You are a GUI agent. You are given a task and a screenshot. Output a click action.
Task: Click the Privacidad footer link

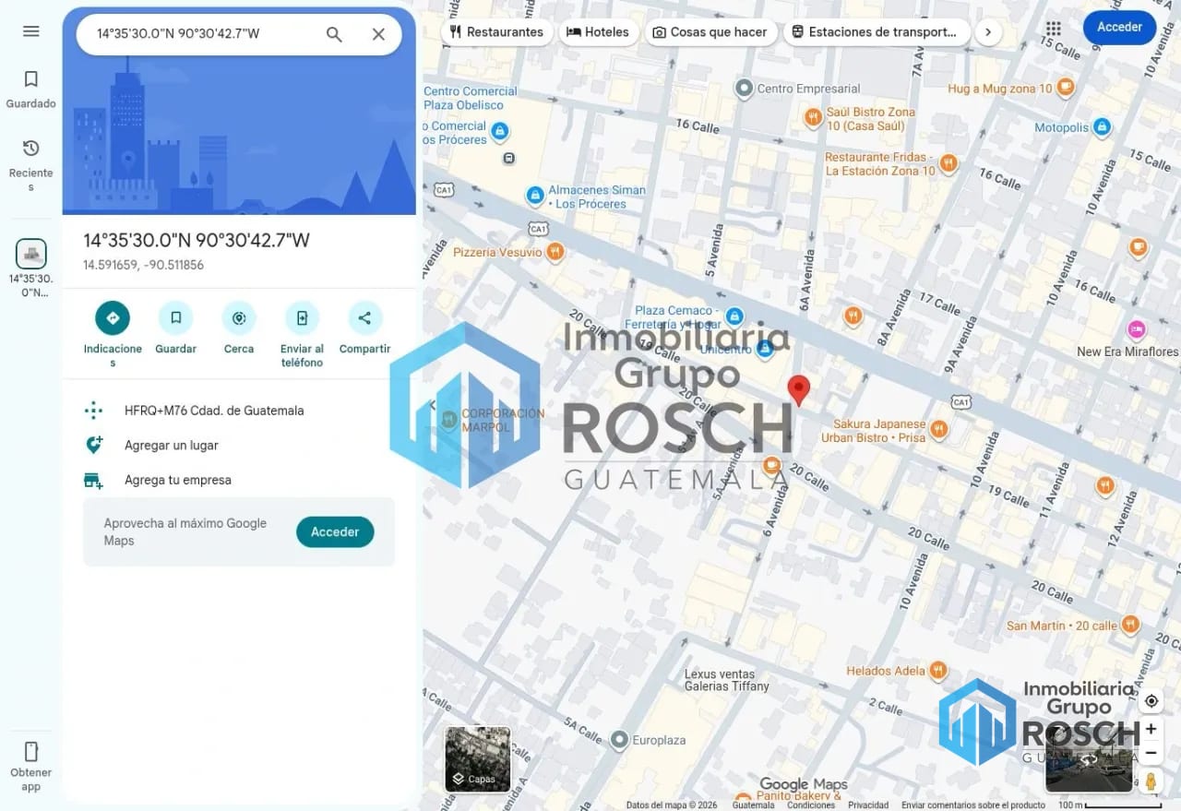point(868,805)
